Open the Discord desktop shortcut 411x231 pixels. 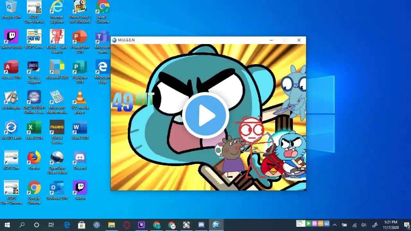[80, 160]
